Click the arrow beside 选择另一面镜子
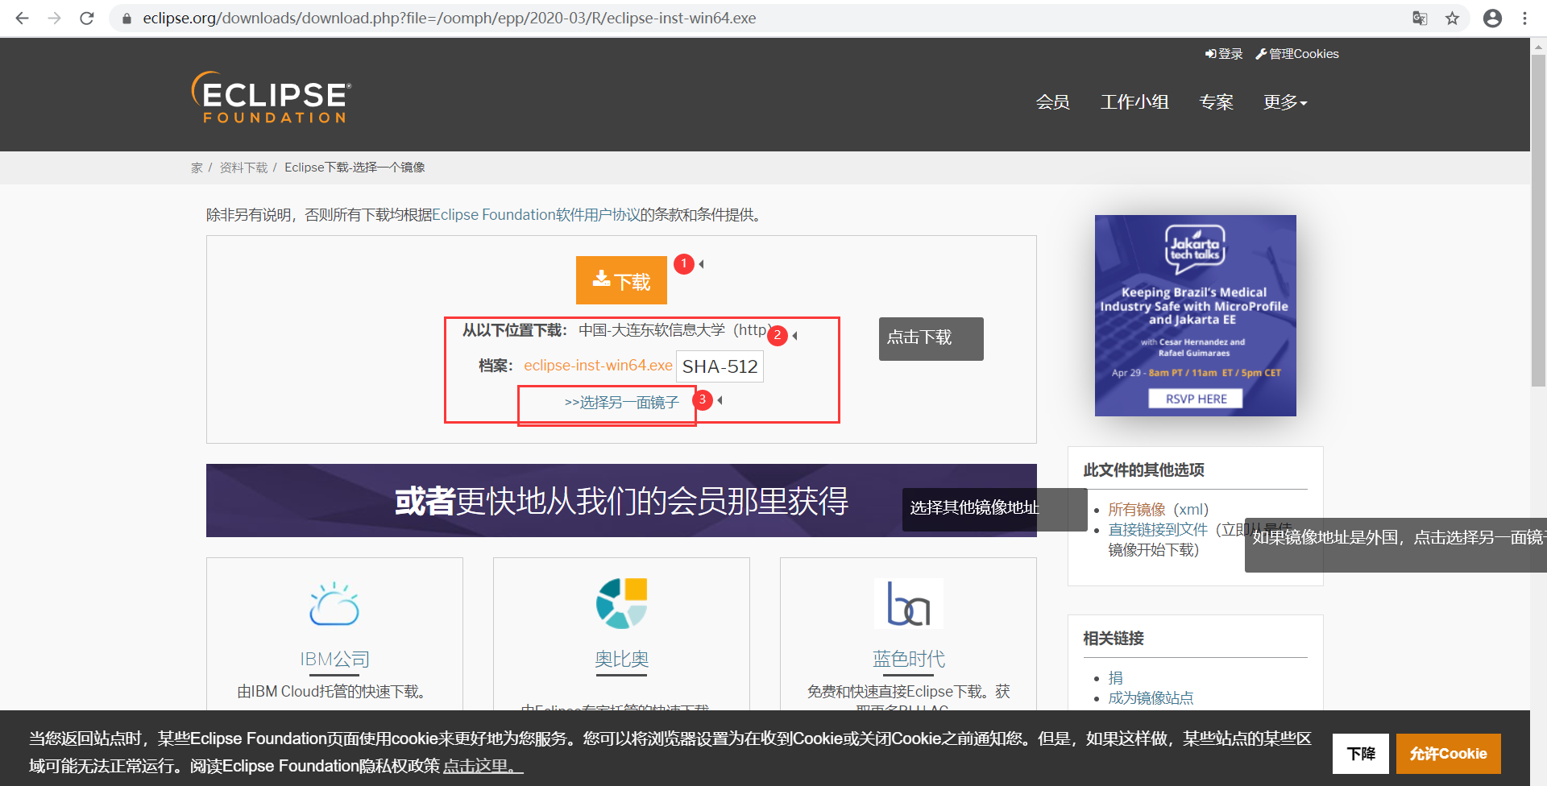 720,399
